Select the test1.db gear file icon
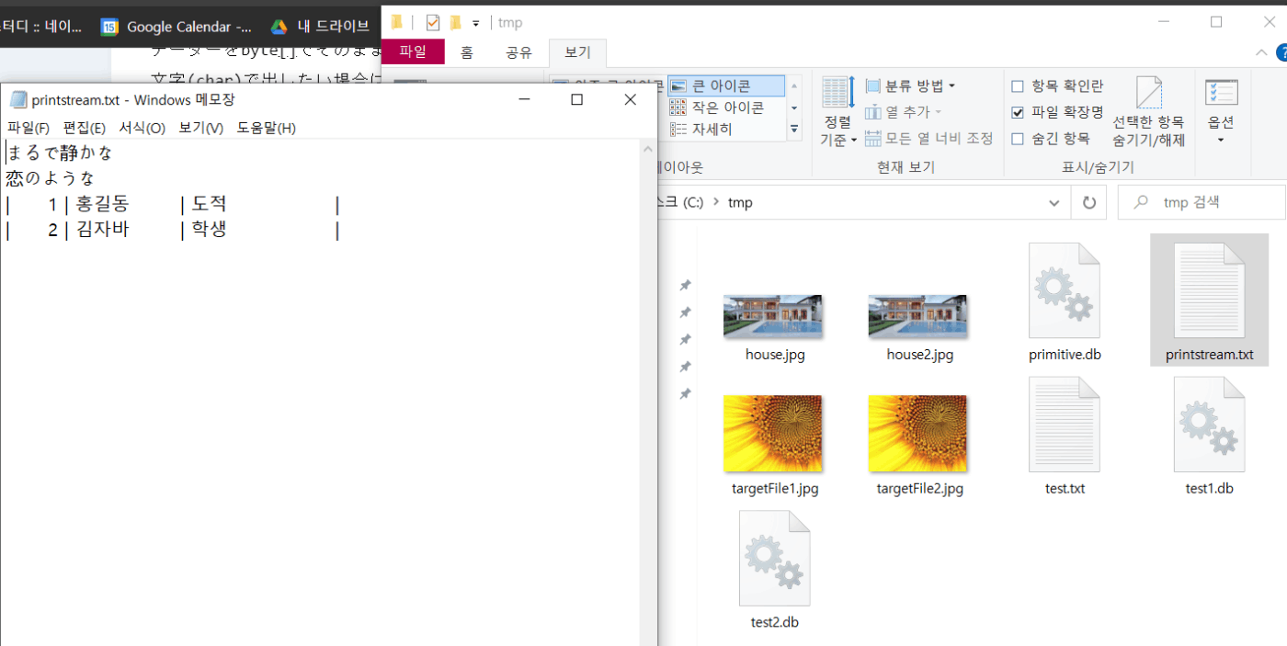This screenshot has width=1287, height=646. click(1209, 425)
